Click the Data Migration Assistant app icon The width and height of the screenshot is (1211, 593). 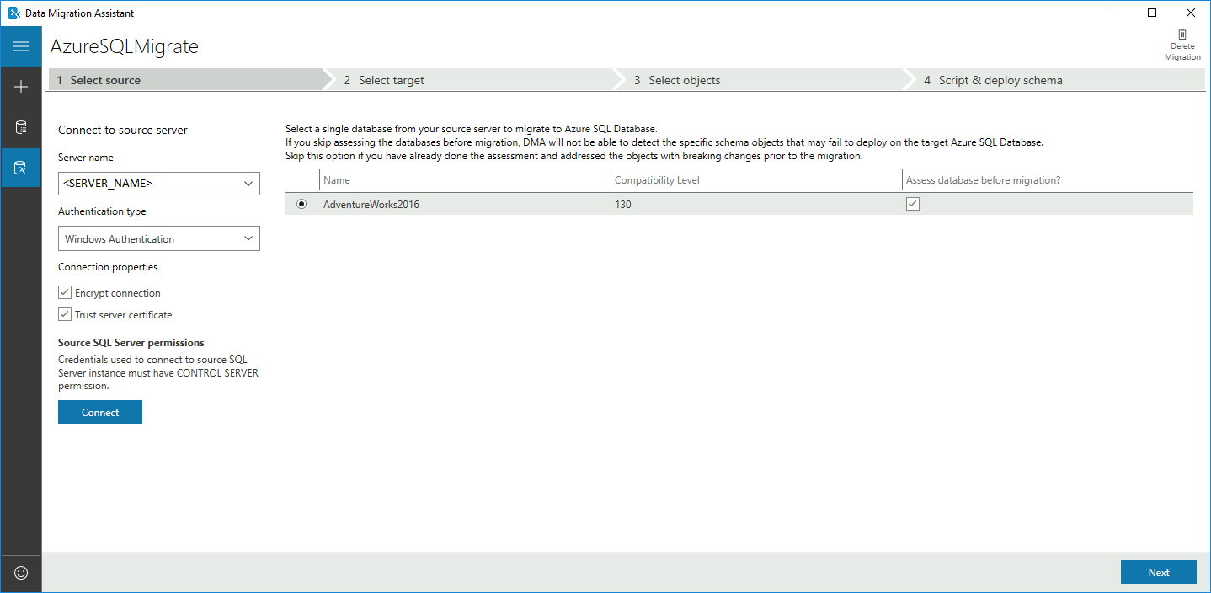click(13, 13)
